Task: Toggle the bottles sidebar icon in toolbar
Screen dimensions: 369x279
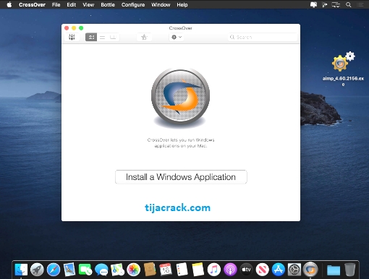Action: tap(72, 37)
